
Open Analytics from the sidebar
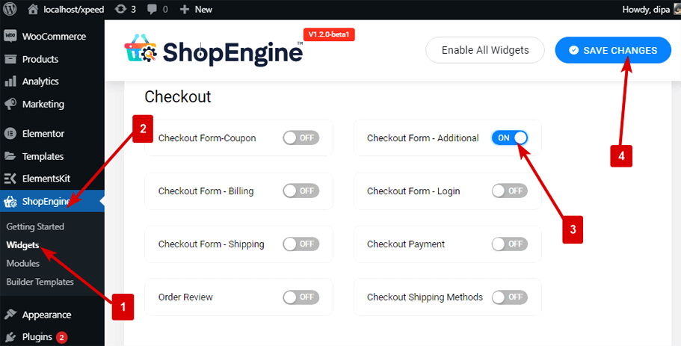[x=40, y=81]
